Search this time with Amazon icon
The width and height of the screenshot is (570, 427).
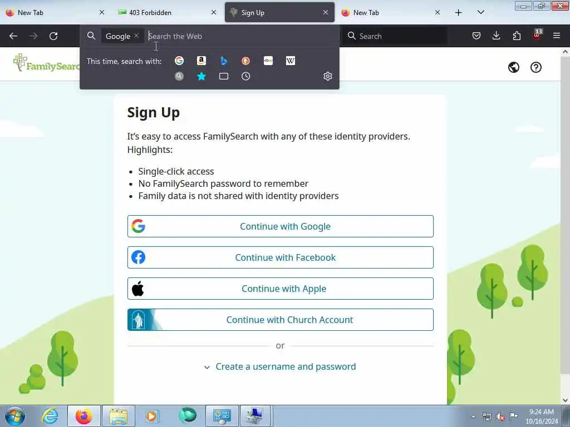click(x=202, y=61)
